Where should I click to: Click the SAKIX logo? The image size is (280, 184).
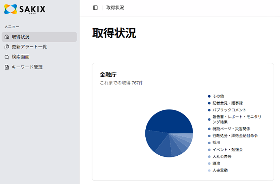click(25, 9)
